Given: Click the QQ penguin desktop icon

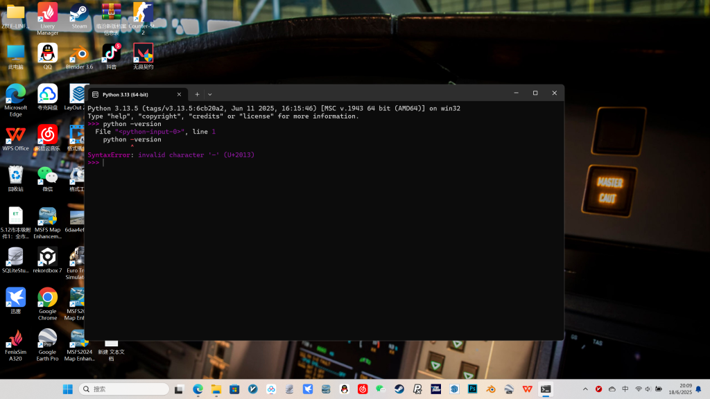Looking at the screenshot, I should (x=47, y=54).
